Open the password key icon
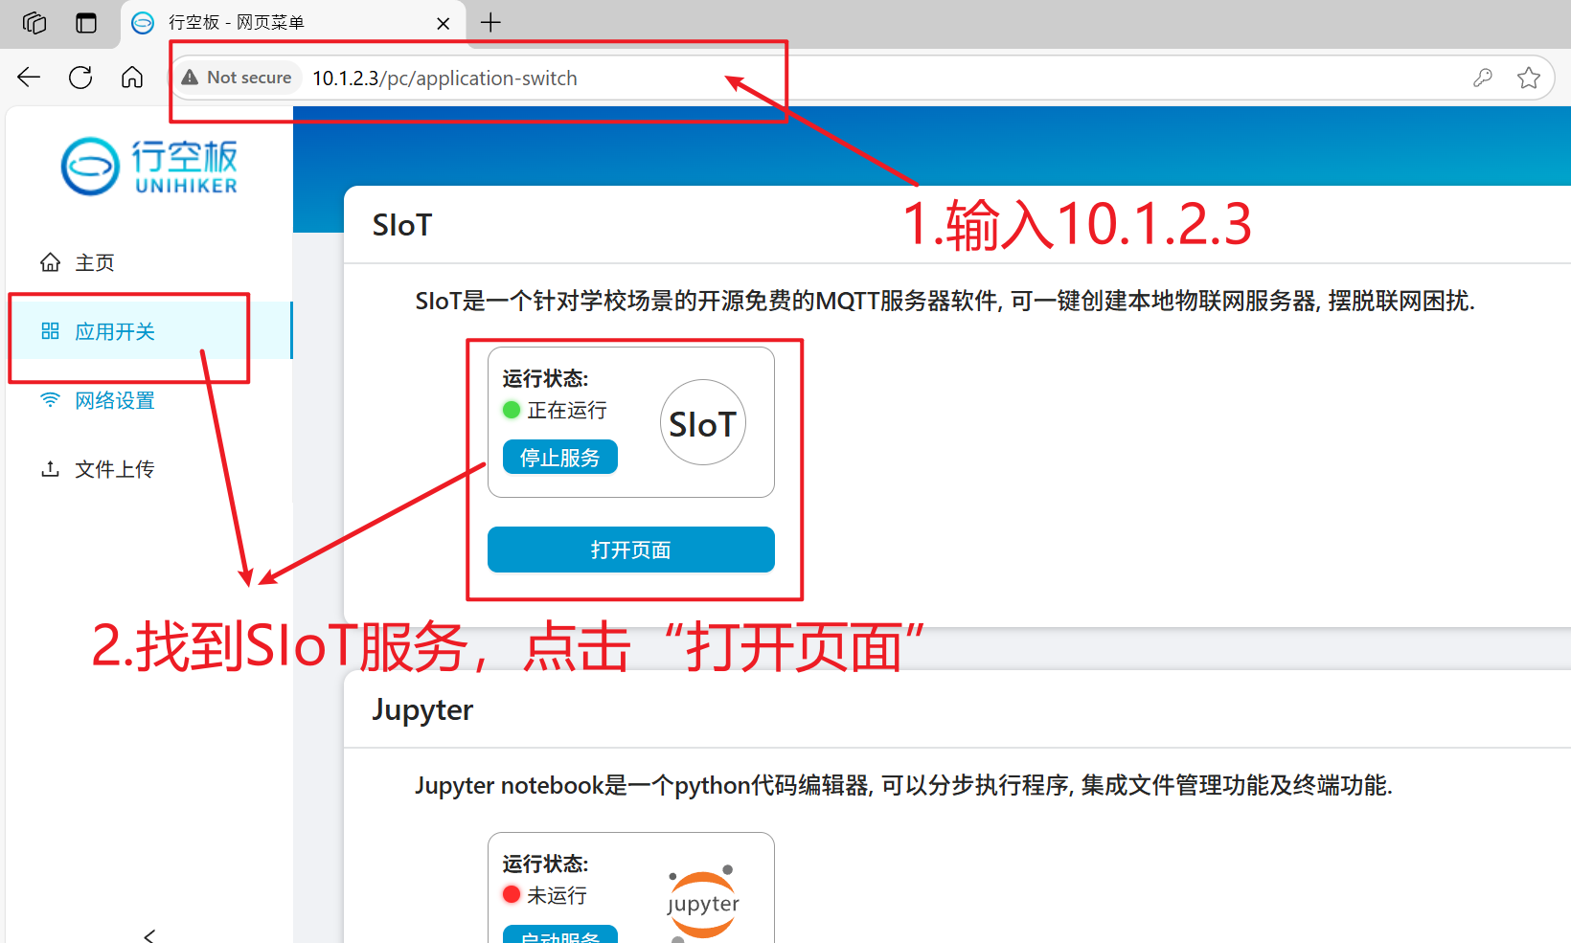The height and width of the screenshot is (943, 1571). tap(1483, 78)
